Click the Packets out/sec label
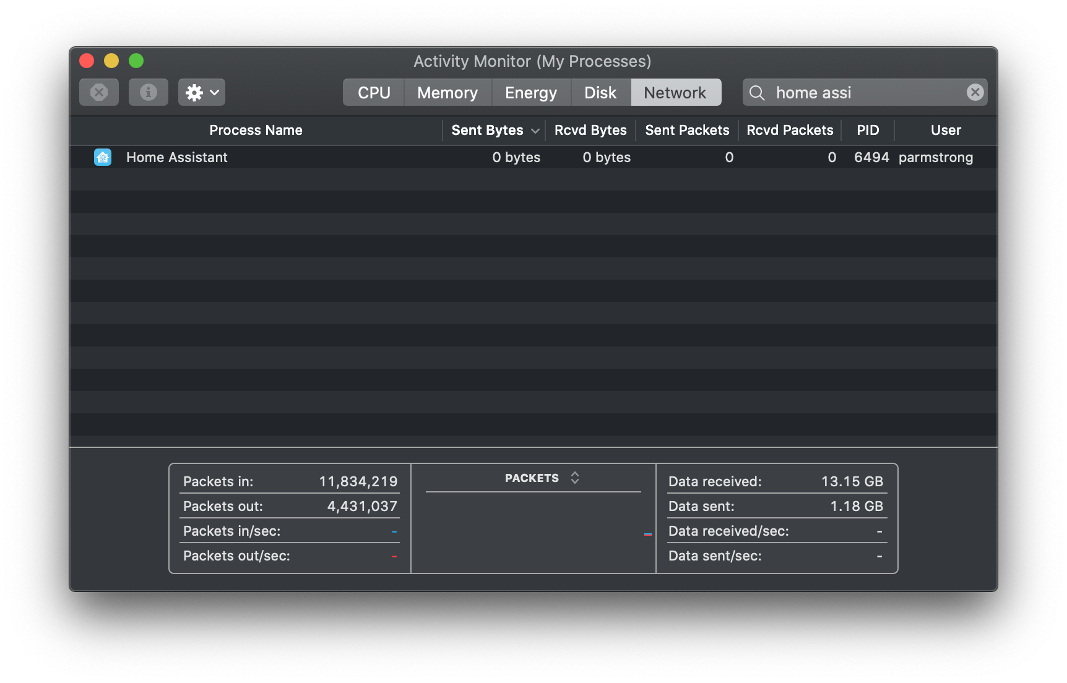This screenshot has height=683, width=1067. click(236, 556)
